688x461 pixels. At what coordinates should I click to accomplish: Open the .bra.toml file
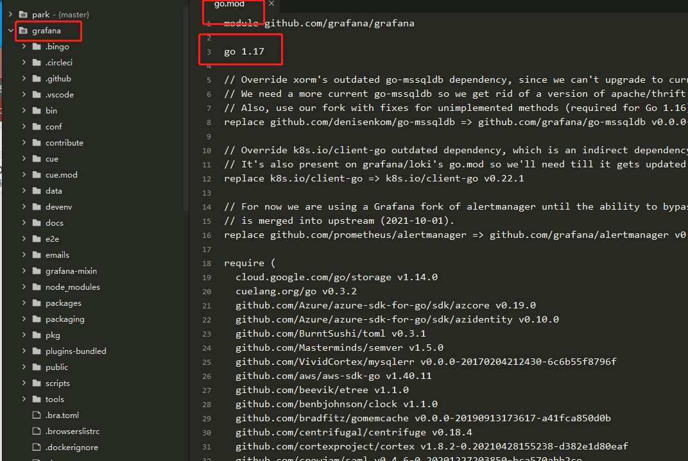(62, 415)
